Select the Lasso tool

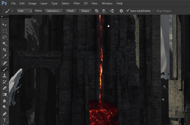(4, 37)
